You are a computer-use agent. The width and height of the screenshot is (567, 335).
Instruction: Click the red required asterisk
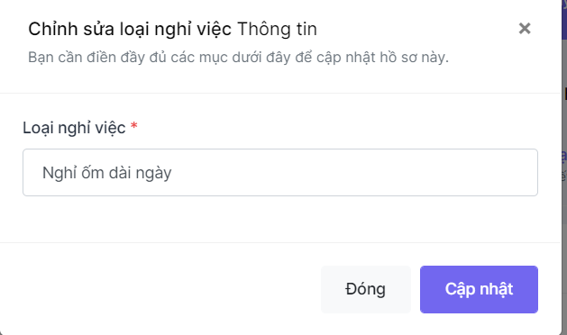(133, 126)
